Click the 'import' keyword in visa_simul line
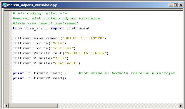The height and width of the screenshot is (109, 185). pos(57,28)
